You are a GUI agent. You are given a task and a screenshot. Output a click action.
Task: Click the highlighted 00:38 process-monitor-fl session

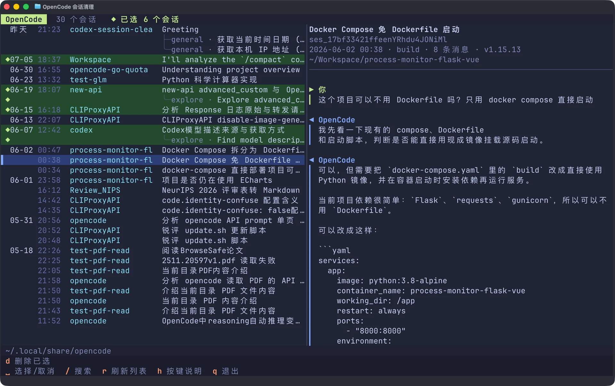pos(153,160)
